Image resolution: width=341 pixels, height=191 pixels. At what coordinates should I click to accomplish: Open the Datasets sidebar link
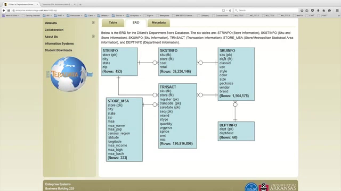pos(51,23)
